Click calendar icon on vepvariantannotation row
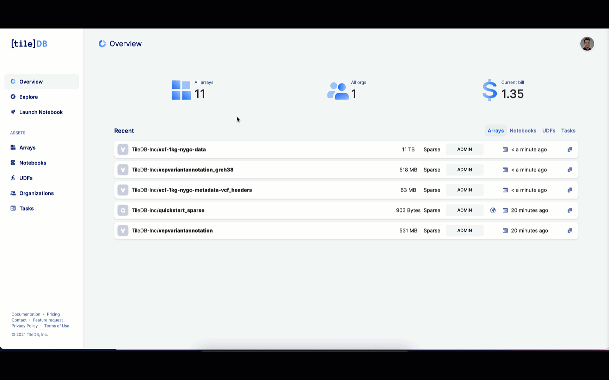Image resolution: width=609 pixels, height=380 pixels. [x=505, y=230]
